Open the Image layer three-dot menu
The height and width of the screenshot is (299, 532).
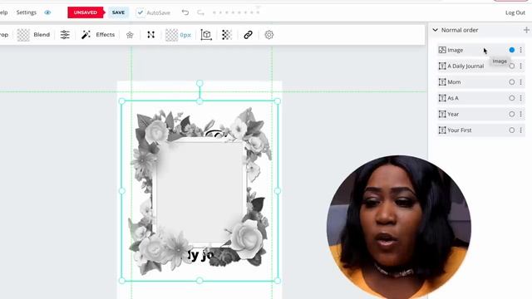[x=521, y=50]
